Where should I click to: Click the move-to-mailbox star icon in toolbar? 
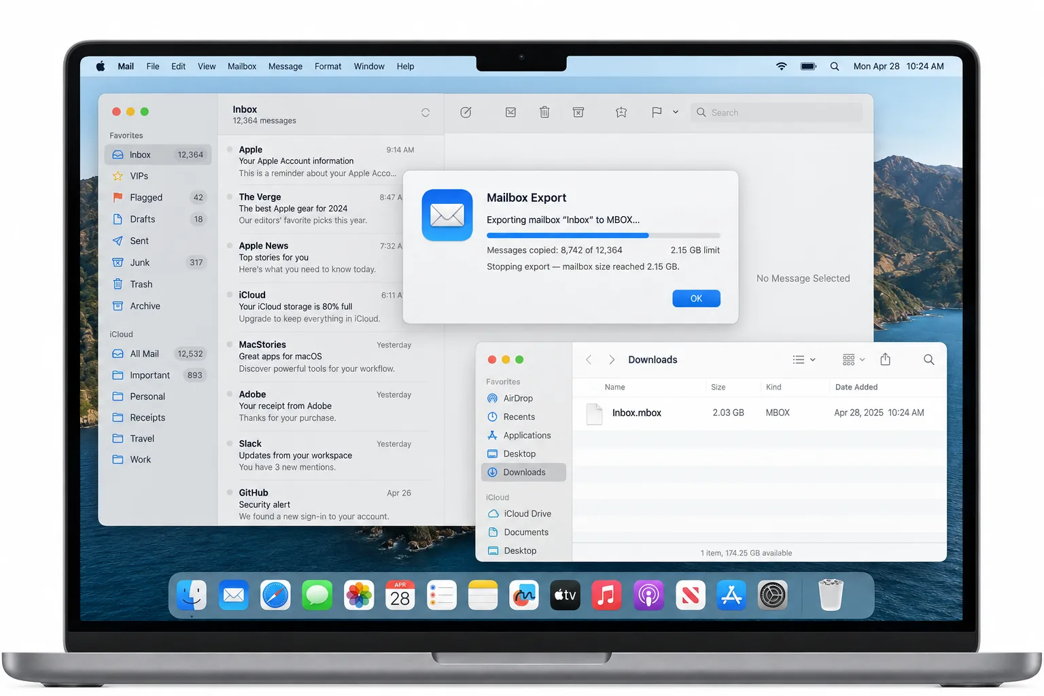621,112
